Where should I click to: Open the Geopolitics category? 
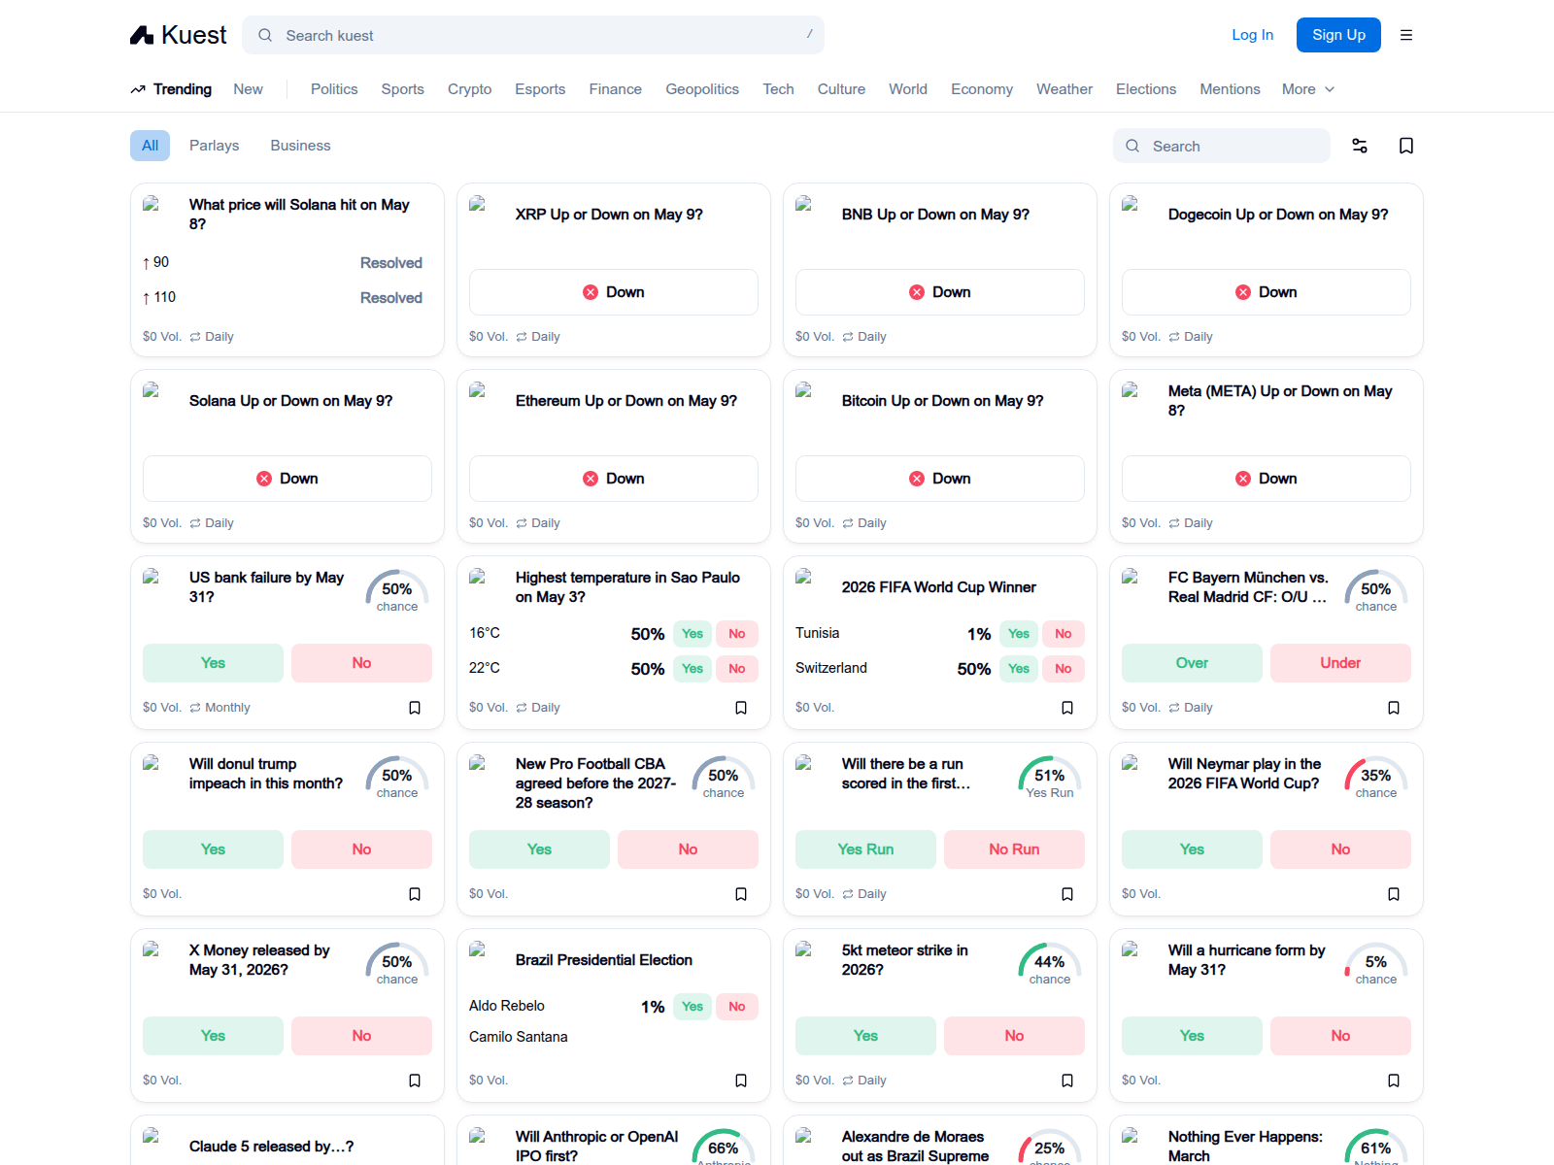pos(702,89)
